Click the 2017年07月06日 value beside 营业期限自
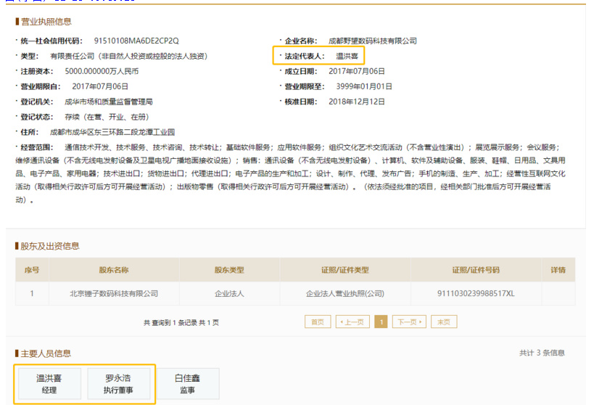This screenshot has width=594, height=405. pyautogui.click(x=100, y=86)
